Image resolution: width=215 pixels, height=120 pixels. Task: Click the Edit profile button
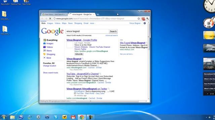point(79,54)
